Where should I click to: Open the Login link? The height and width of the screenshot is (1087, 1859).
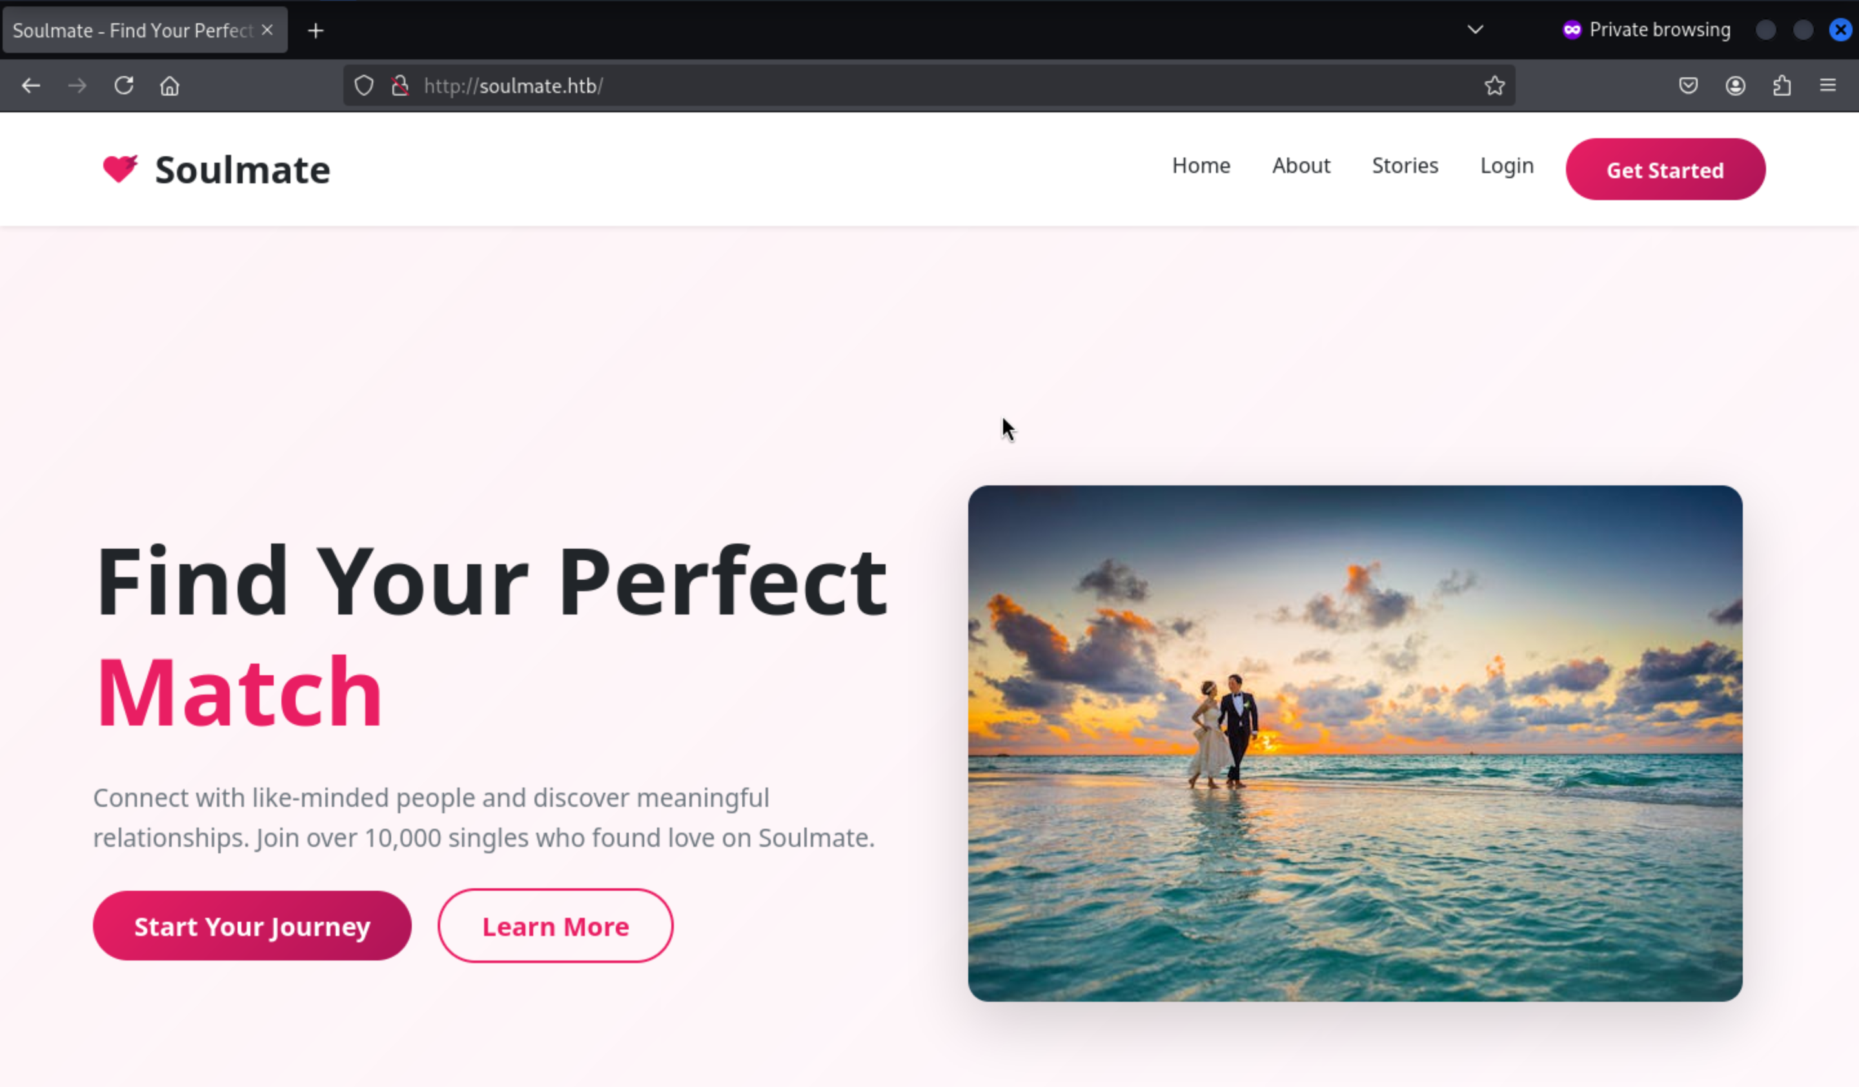tap(1507, 165)
